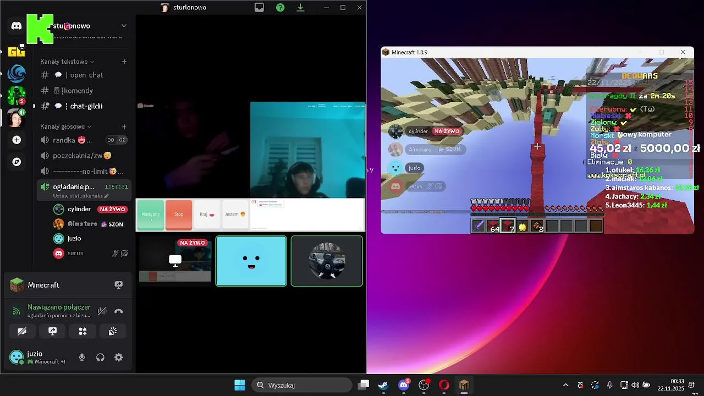Show hidden system tray icons chevron
The height and width of the screenshot is (396, 704).
(x=565, y=385)
